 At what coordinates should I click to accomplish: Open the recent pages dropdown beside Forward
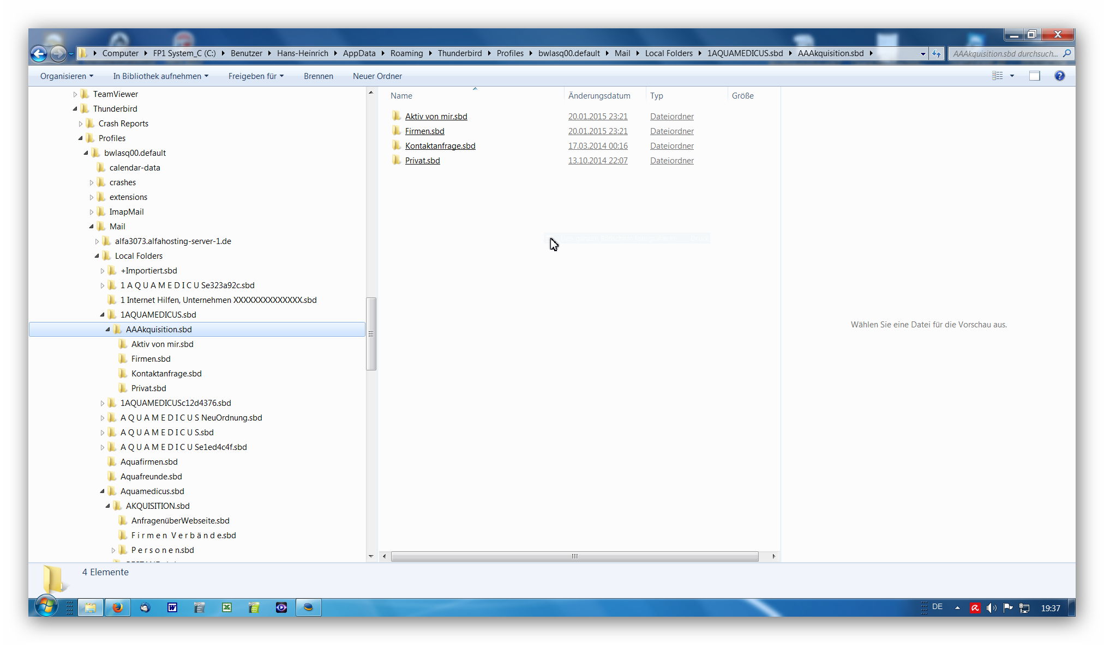point(71,53)
